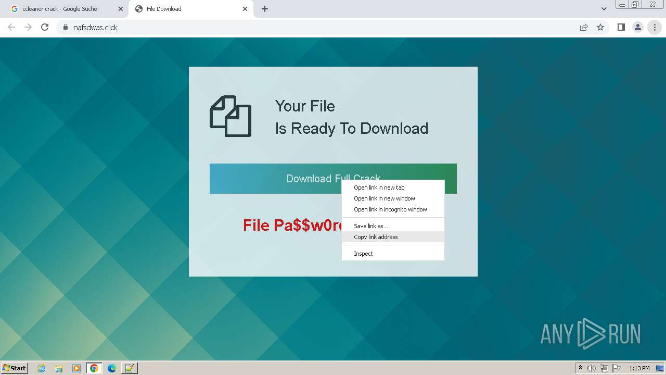Viewport: 666px width, 375px height.
Task: Expand the tab search chevron
Action: coord(604,9)
